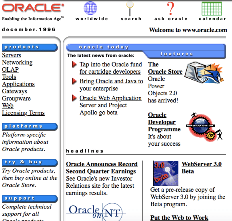The image size is (232, 221).
Task: Select the products section header
Action: [x=30, y=47]
